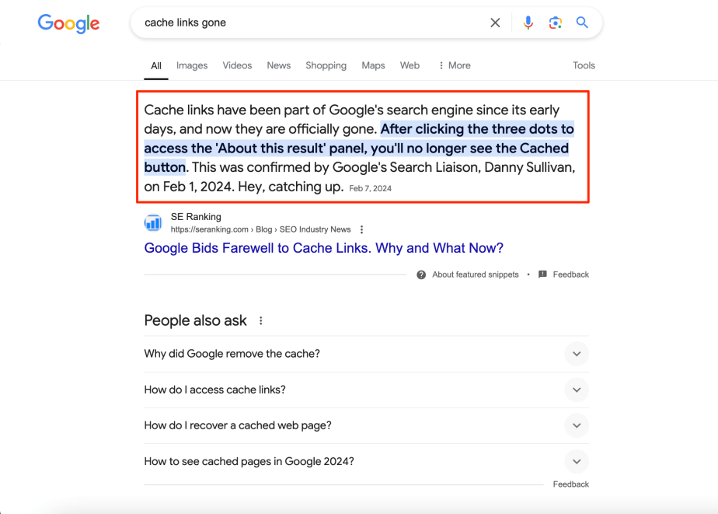The image size is (718, 514).
Task: Open the Tools menu
Action: point(584,65)
